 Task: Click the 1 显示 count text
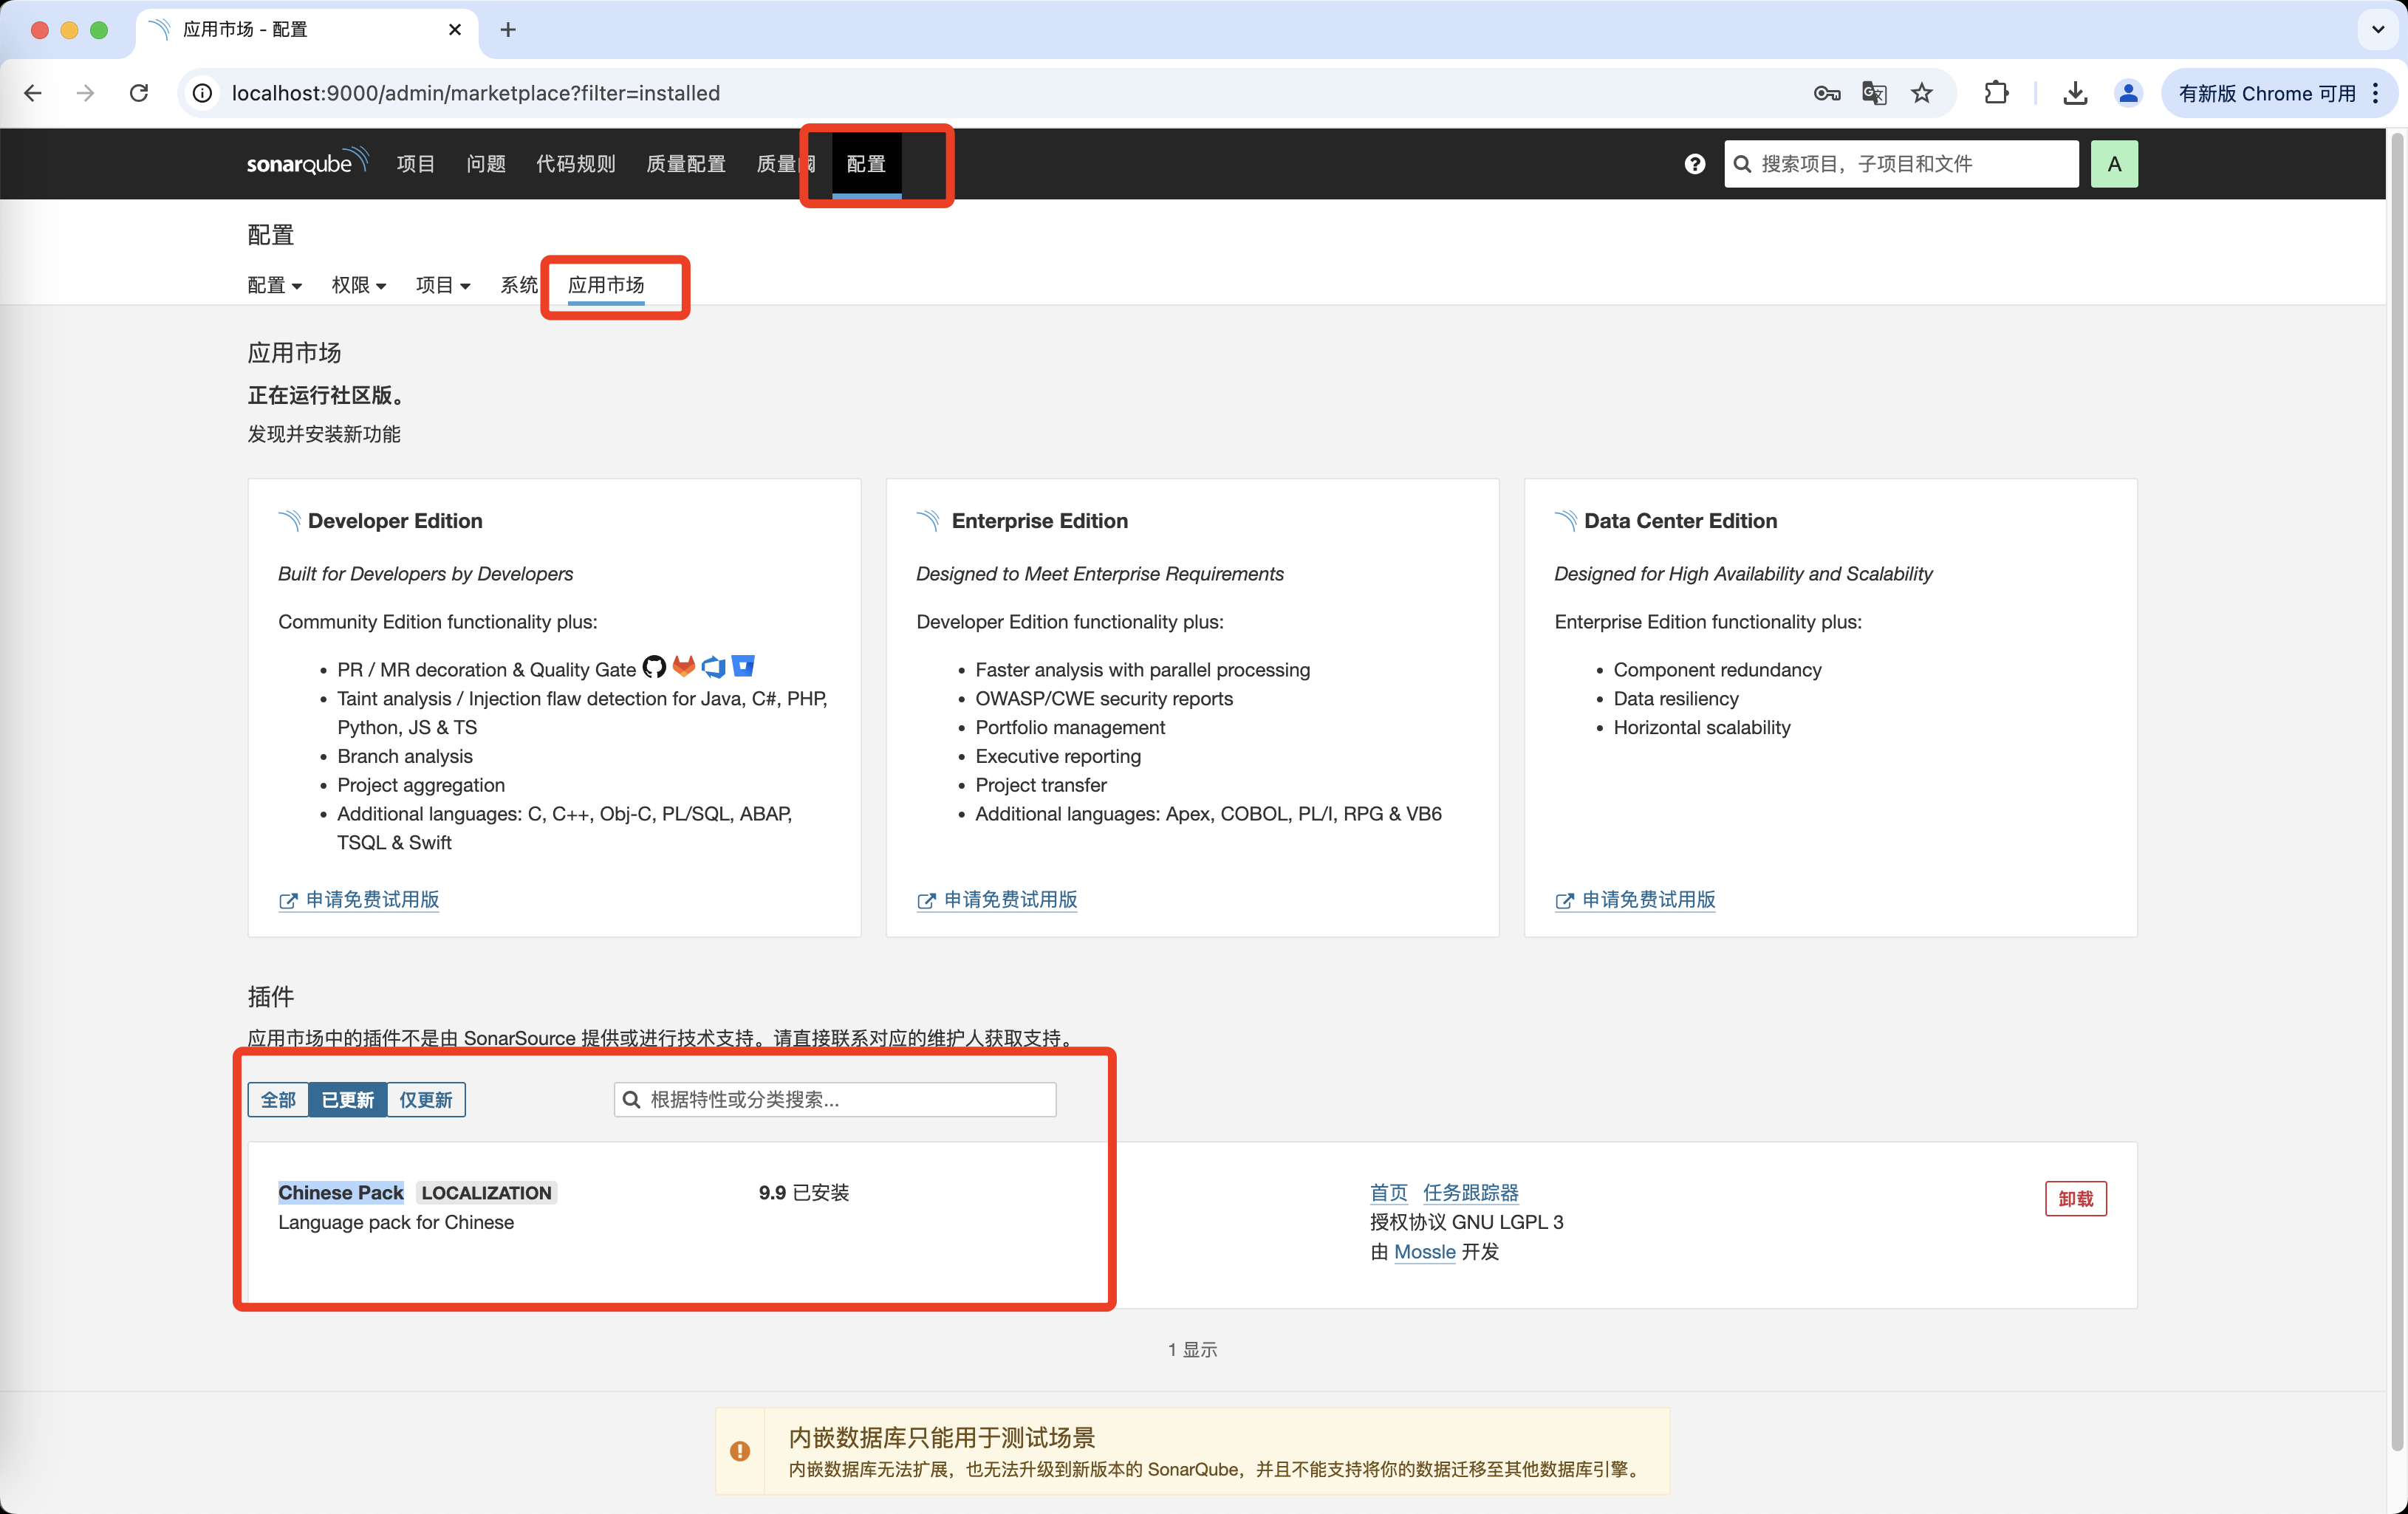click(x=1192, y=1349)
